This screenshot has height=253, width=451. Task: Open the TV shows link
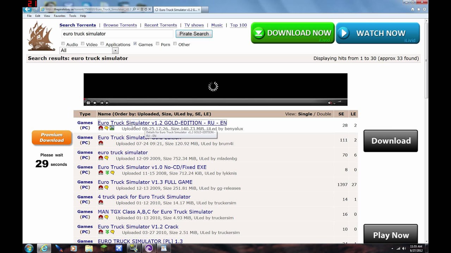[x=194, y=25]
